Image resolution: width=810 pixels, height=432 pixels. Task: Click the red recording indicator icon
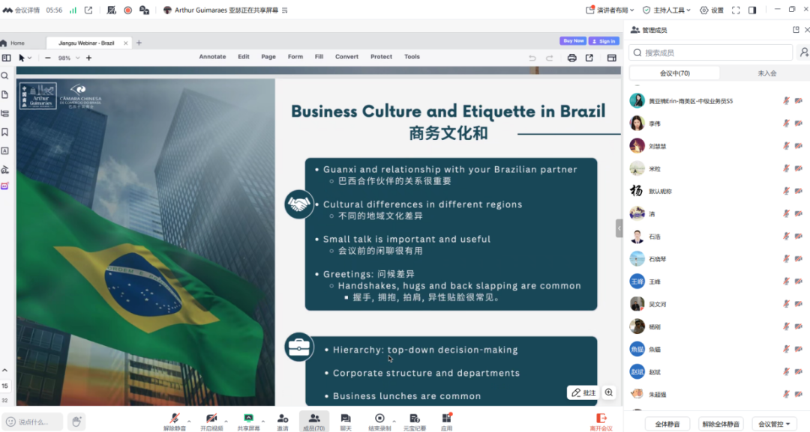coord(127,10)
